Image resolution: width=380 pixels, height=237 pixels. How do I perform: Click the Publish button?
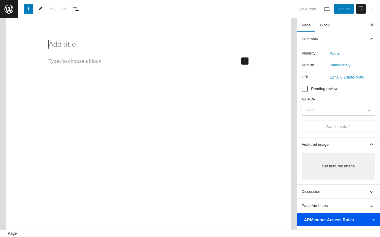click(344, 9)
